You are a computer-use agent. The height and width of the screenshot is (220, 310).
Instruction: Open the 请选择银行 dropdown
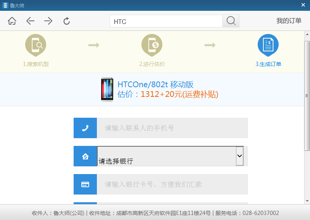tap(170, 156)
